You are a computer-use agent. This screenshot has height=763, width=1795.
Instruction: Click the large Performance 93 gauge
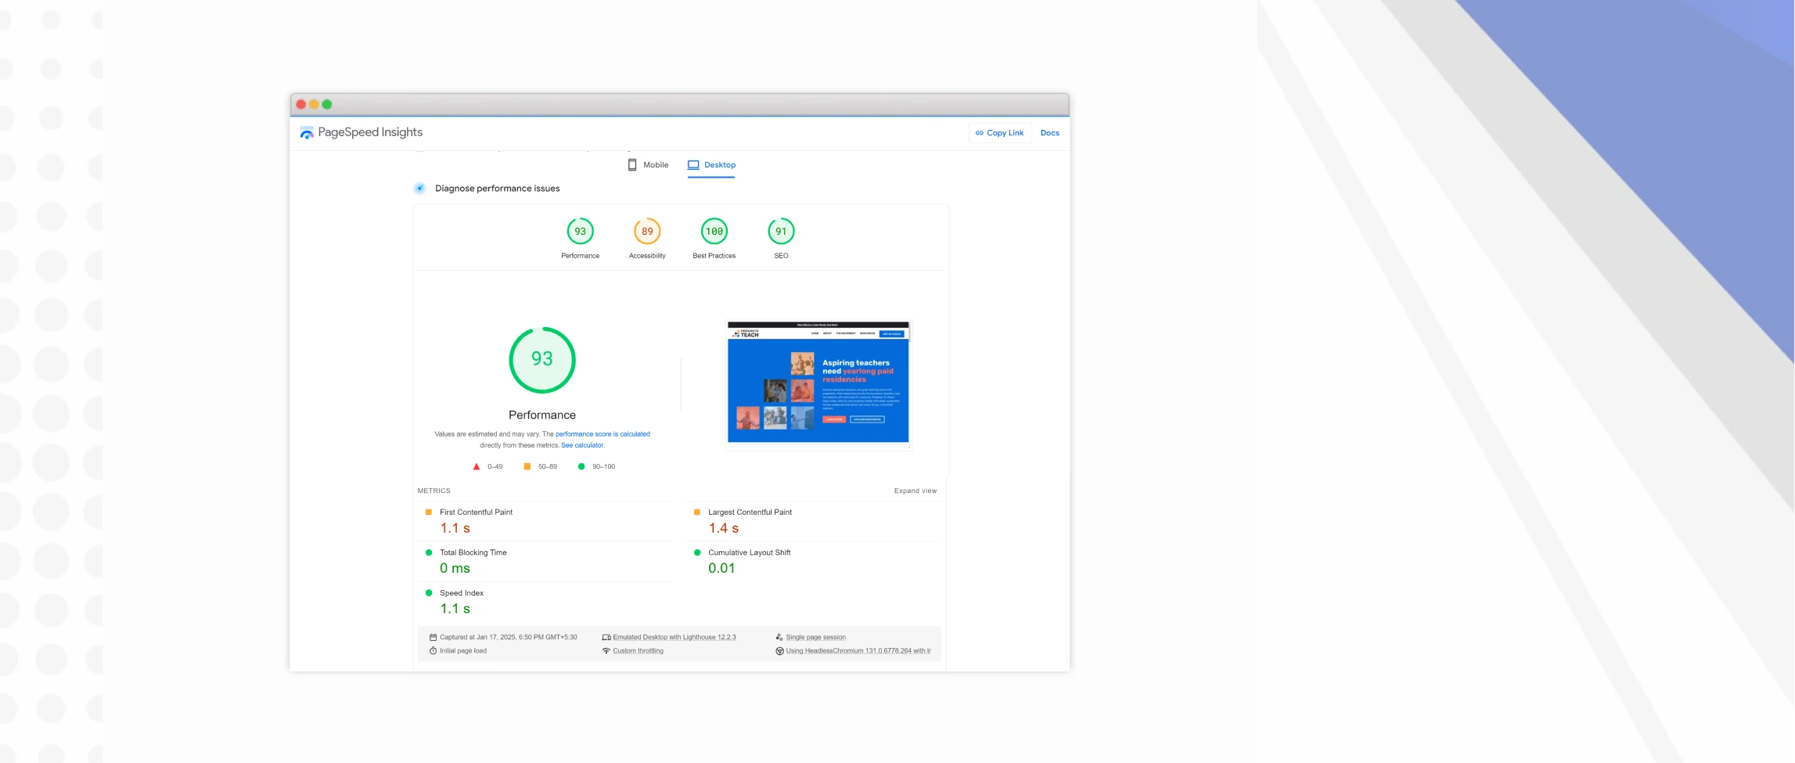(542, 360)
